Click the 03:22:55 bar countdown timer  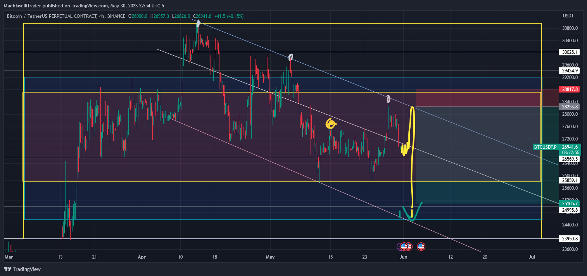coord(570,152)
